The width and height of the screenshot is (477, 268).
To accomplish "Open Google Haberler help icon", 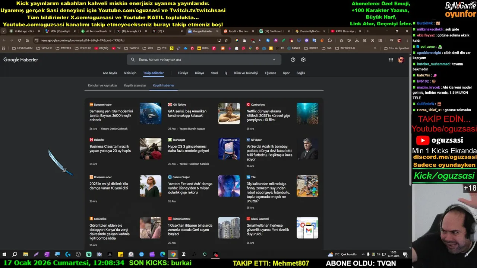I will click(293, 60).
